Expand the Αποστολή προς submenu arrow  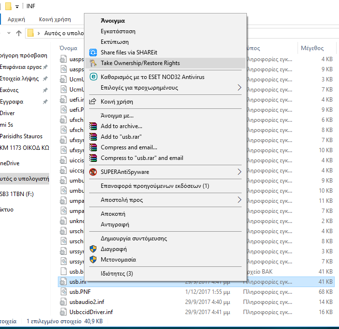240,200
